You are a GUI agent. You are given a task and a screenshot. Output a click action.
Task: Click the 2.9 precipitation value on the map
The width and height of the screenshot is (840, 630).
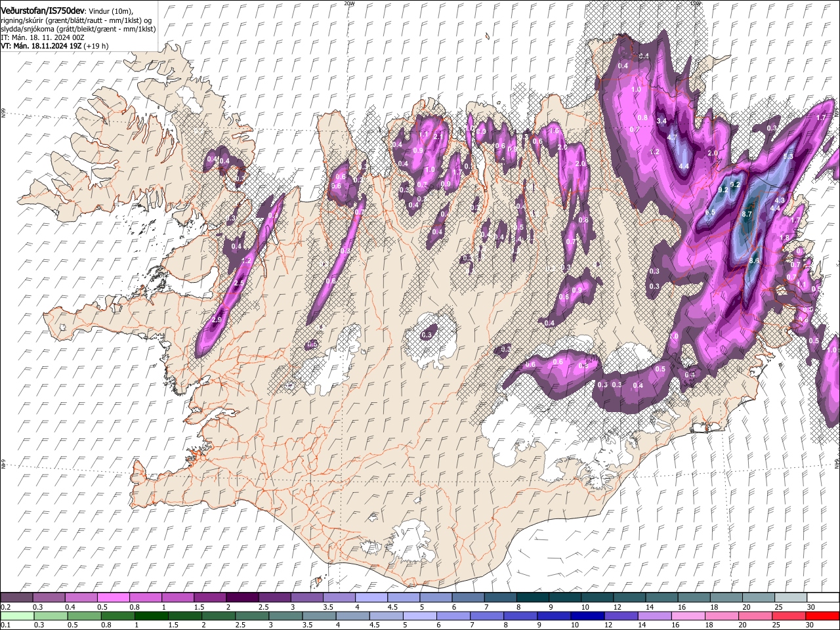(217, 319)
